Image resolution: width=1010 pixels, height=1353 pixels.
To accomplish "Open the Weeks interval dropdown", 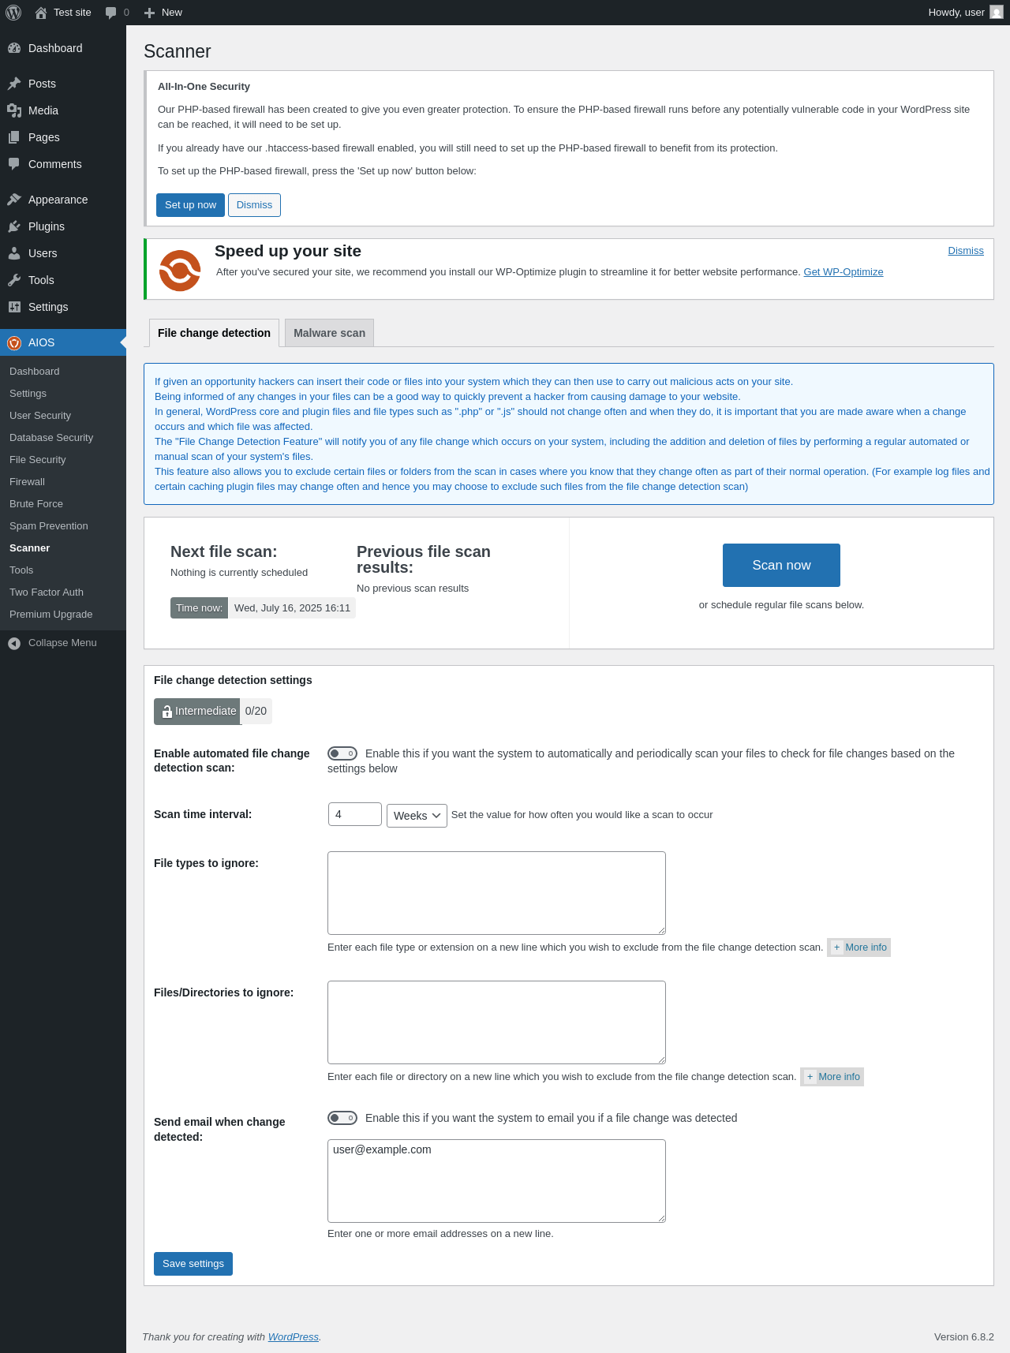I will click(417, 816).
